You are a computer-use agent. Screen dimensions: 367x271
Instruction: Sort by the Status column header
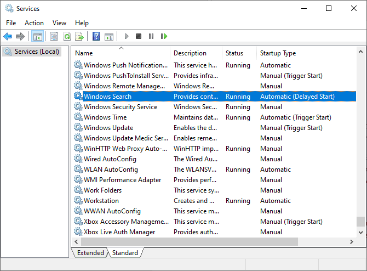click(239, 53)
